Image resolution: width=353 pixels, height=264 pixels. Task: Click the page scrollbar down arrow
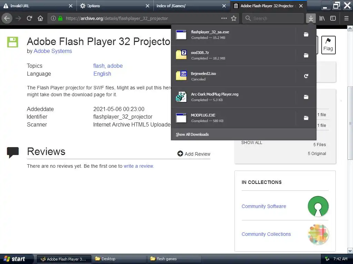click(x=350, y=251)
